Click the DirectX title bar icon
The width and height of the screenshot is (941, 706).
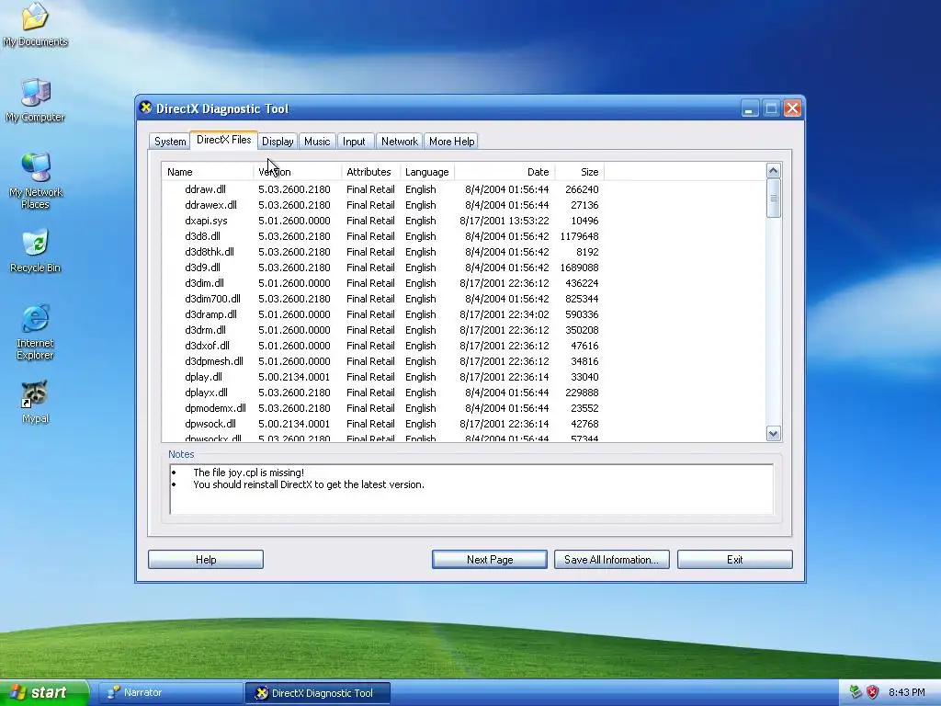146,108
